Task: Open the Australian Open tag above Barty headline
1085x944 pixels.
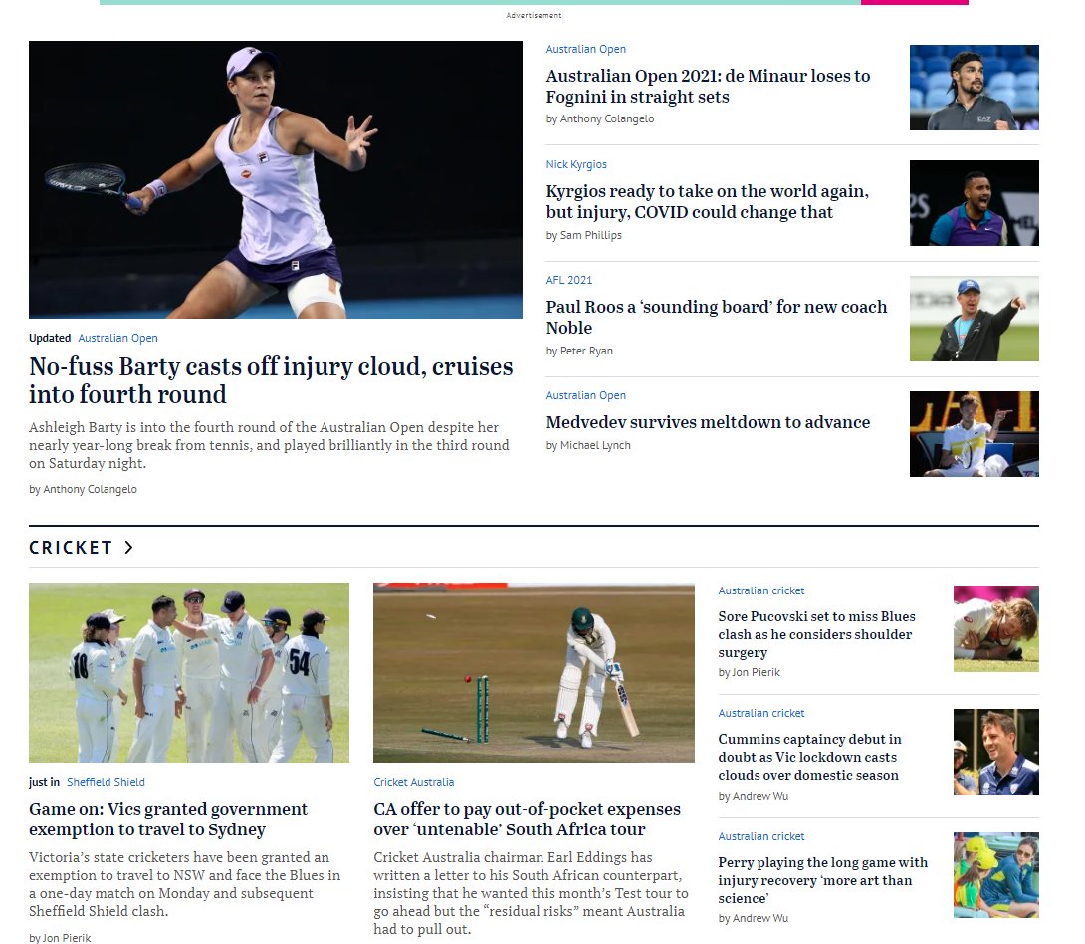Action: pos(117,338)
